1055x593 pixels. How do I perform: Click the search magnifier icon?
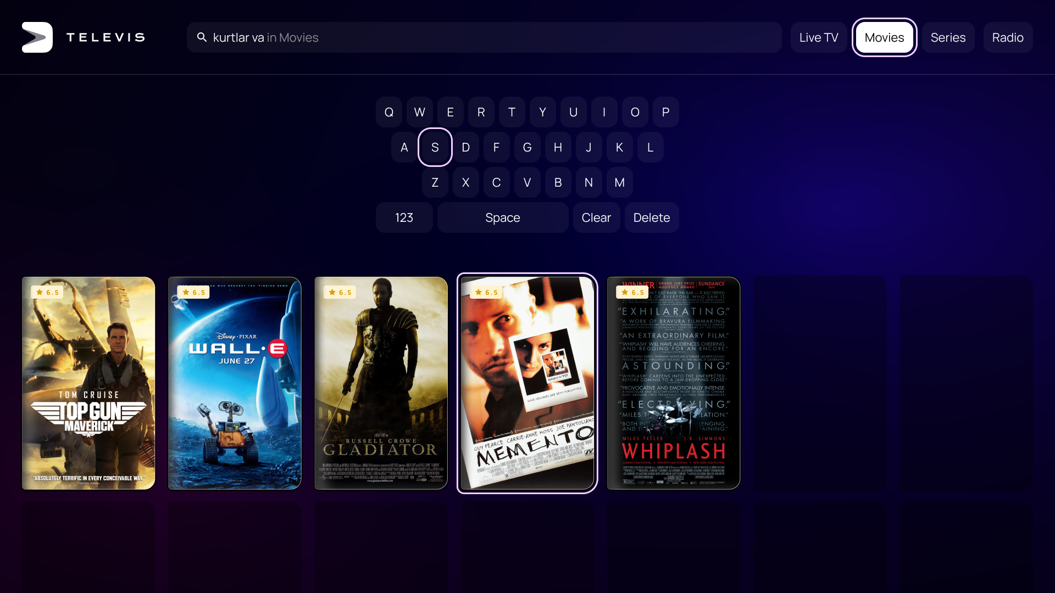pyautogui.click(x=202, y=37)
